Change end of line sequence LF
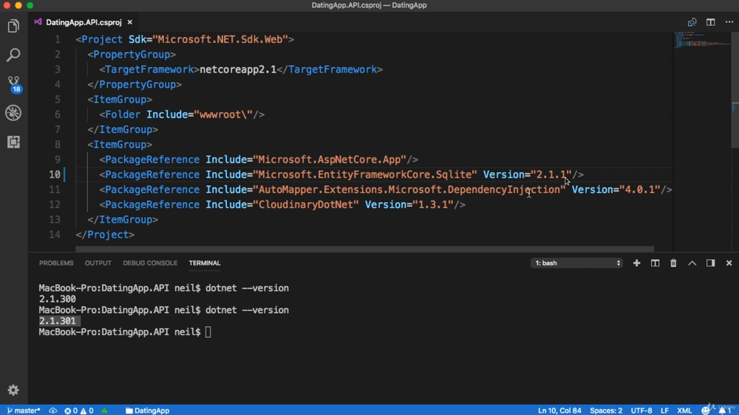The width and height of the screenshot is (739, 415). click(x=664, y=411)
